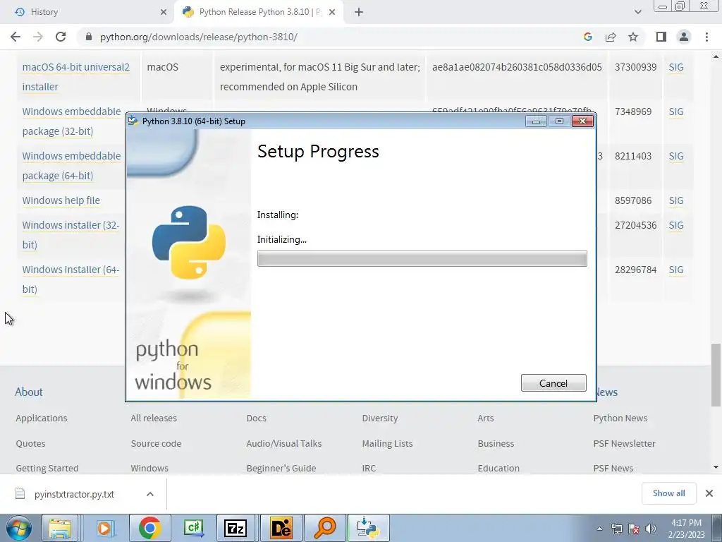Image resolution: width=722 pixels, height=542 pixels.
Task: Open the magnifier search app in taskbar
Action: click(x=324, y=528)
